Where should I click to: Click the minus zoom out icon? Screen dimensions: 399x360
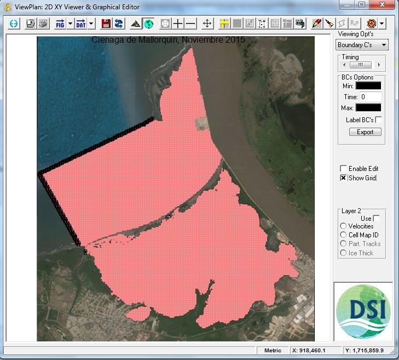190,24
